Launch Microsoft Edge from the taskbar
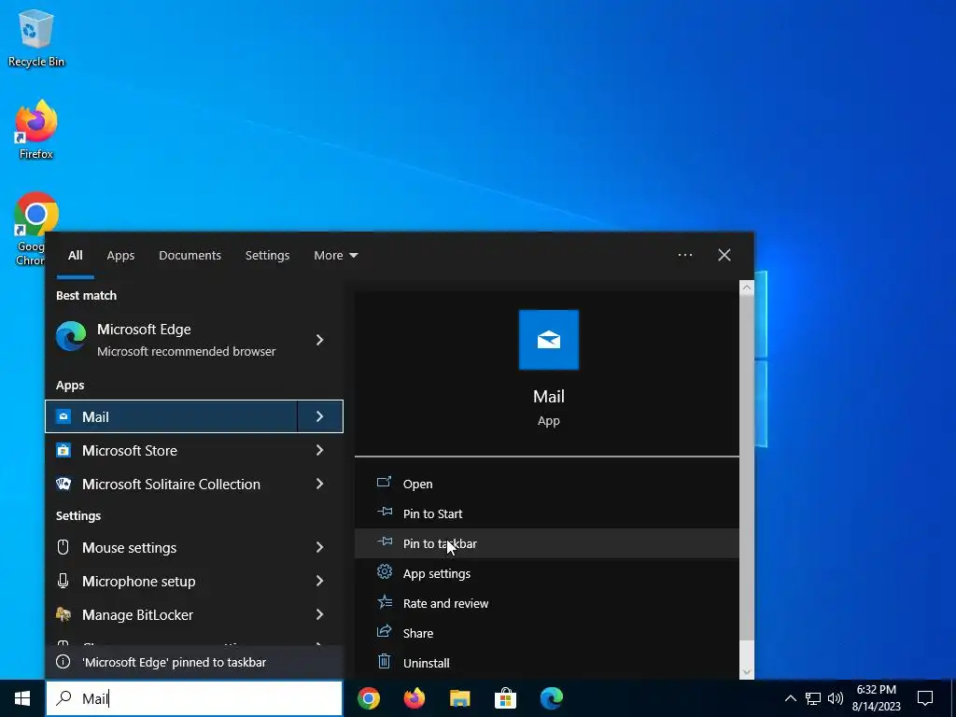 [x=551, y=698]
